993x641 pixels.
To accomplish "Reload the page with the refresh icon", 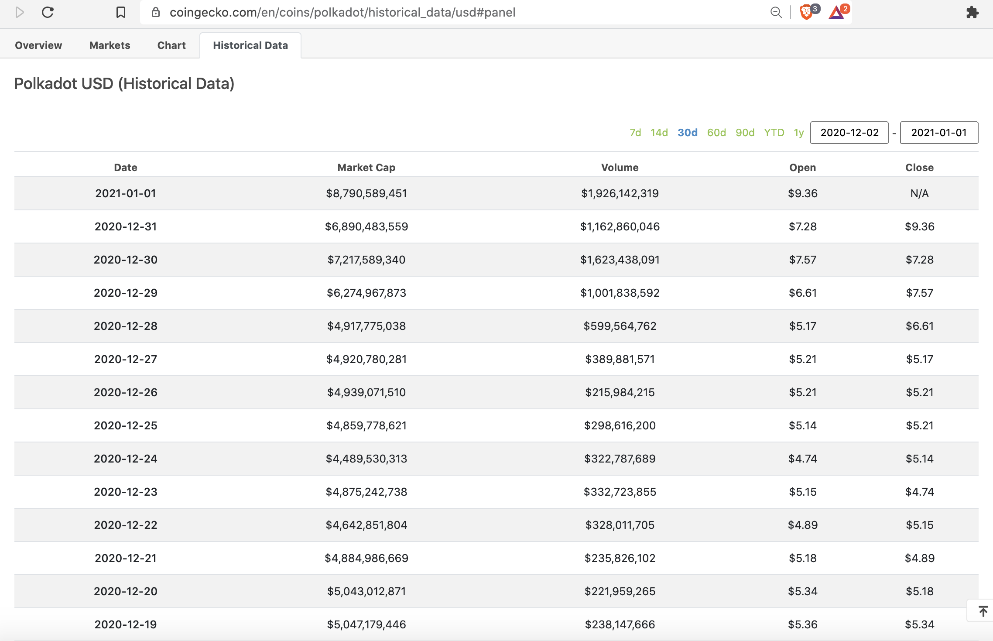I will pyautogui.click(x=48, y=12).
